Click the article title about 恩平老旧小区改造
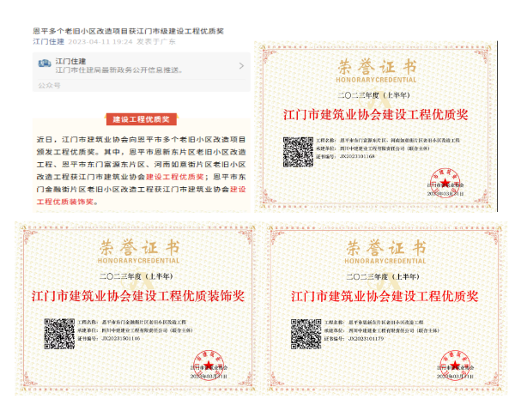The height and width of the screenshot is (405, 515). pos(129,31)
